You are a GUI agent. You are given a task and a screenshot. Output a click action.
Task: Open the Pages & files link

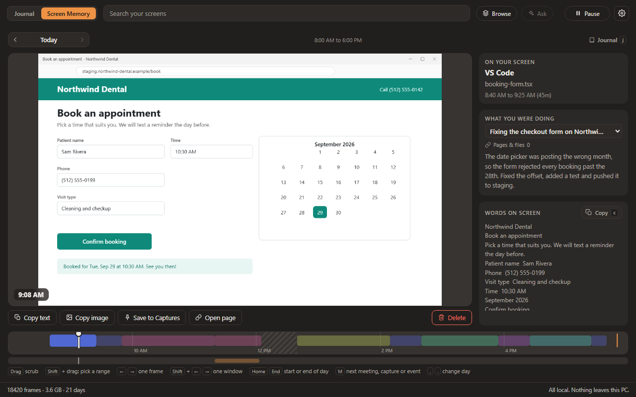click(507, 145)
